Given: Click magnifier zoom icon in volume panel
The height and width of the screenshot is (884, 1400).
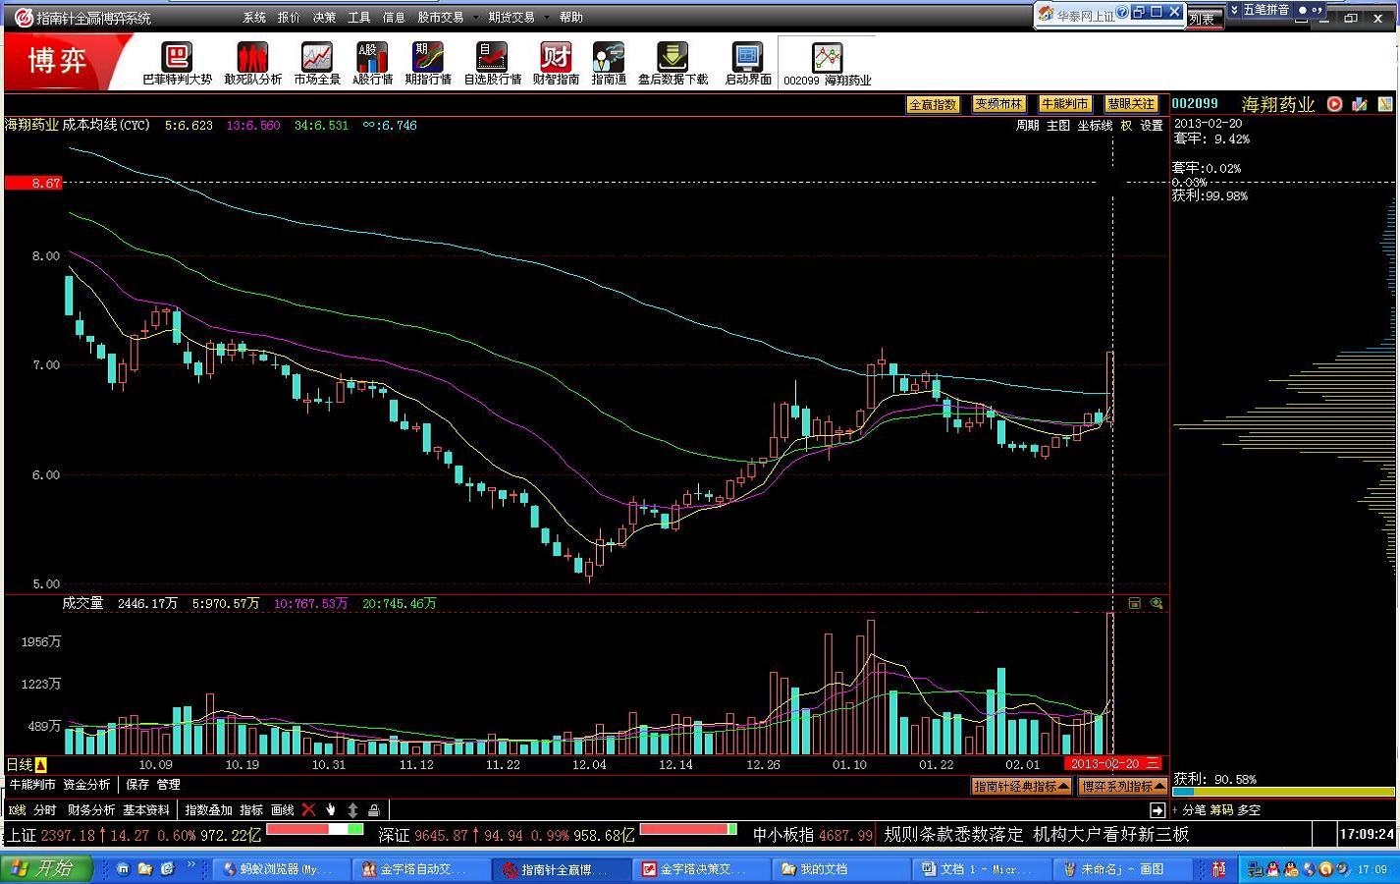Looking at the screenshot, I should point(1157,603).
